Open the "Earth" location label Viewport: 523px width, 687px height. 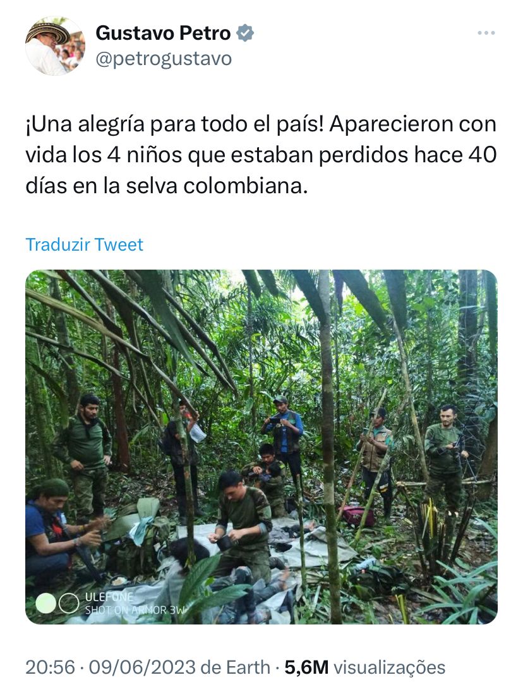(248, 667)
